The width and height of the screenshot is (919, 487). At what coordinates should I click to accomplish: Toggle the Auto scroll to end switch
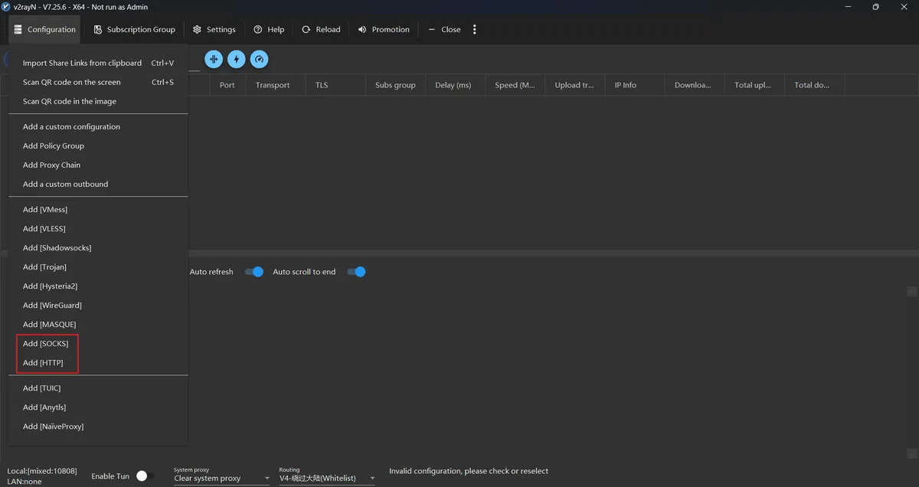click(356, 272)
